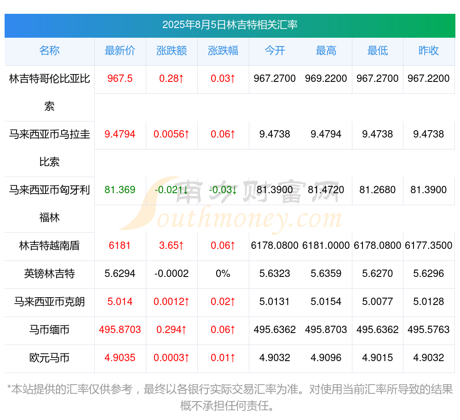
Task: Click the 英镑林吉特 row name
Action: point(49,274)
